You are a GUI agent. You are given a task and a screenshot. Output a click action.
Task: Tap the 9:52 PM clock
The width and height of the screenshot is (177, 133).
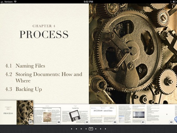click(x=88, y=1)
